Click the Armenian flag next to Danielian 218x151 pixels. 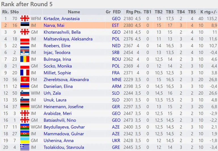(x=25, y=86)
